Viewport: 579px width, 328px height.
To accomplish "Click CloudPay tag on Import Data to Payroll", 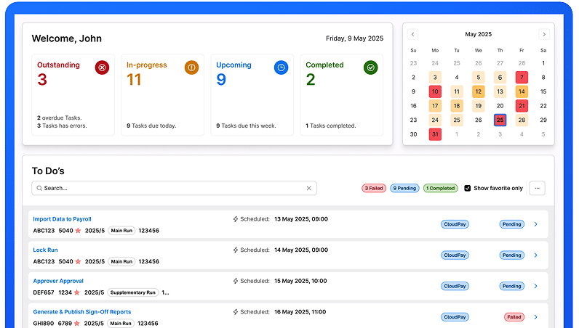I will point(455,224).
